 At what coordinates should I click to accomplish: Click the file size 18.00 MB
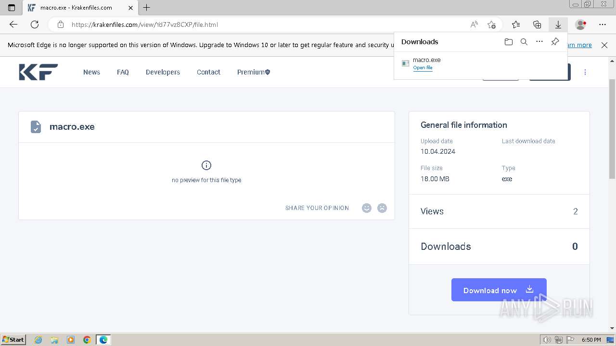point(435,179)
